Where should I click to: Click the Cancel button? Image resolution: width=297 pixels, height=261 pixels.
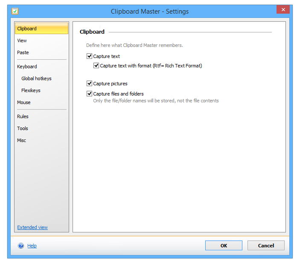[266, 246]
